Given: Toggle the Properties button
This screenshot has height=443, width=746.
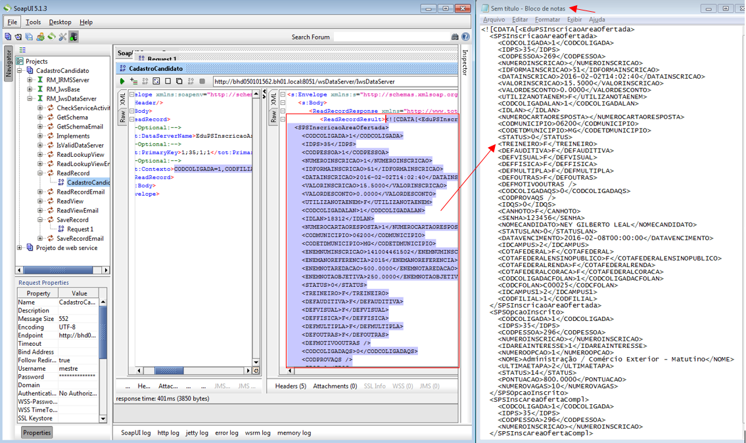Looking at the screenshot, I should 37,432.
